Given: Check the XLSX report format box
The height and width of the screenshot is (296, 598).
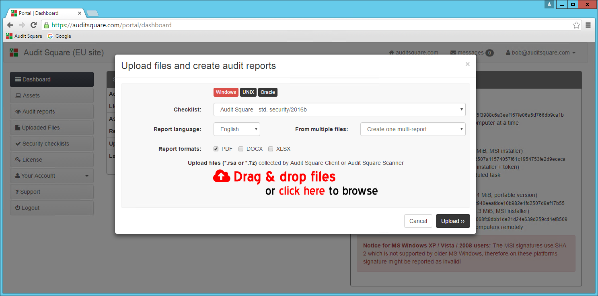Looking at the screenshot, I should click(x=271, y=149).
